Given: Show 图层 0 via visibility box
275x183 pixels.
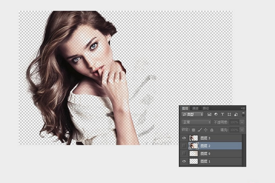Looking at the screenshot, I should 184,153.
